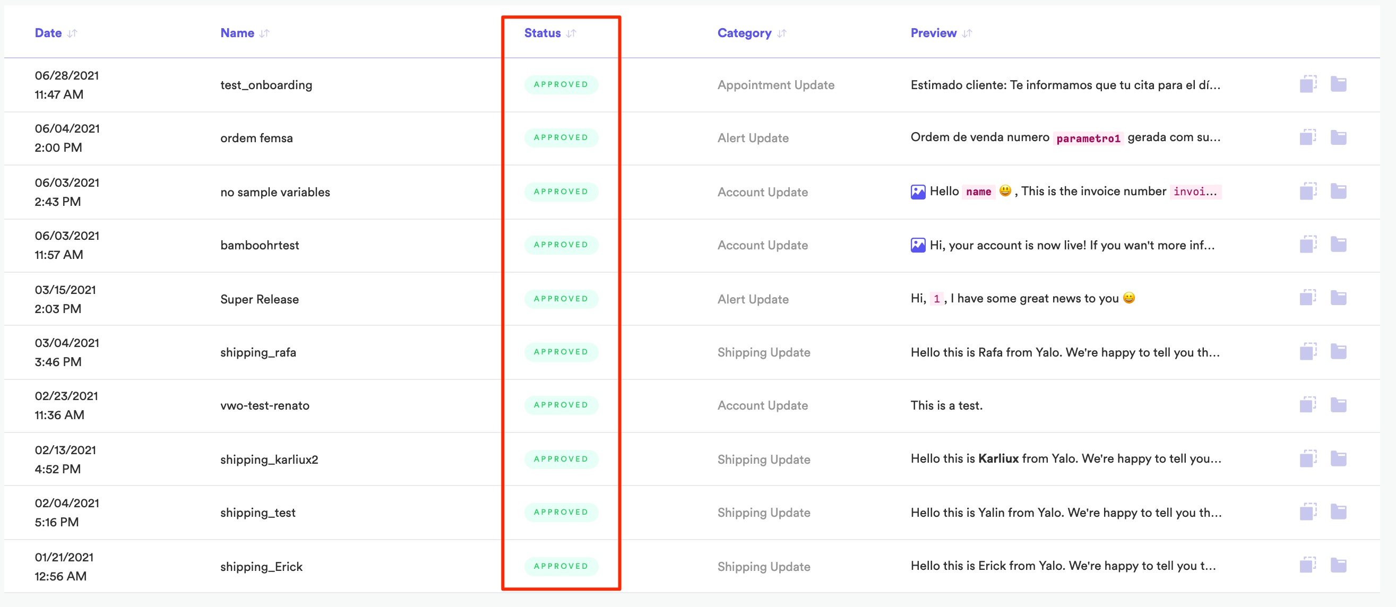Duplicate the ordem femsa template
Viewport: 1396px width, 607px height.
click(1307, 137)
